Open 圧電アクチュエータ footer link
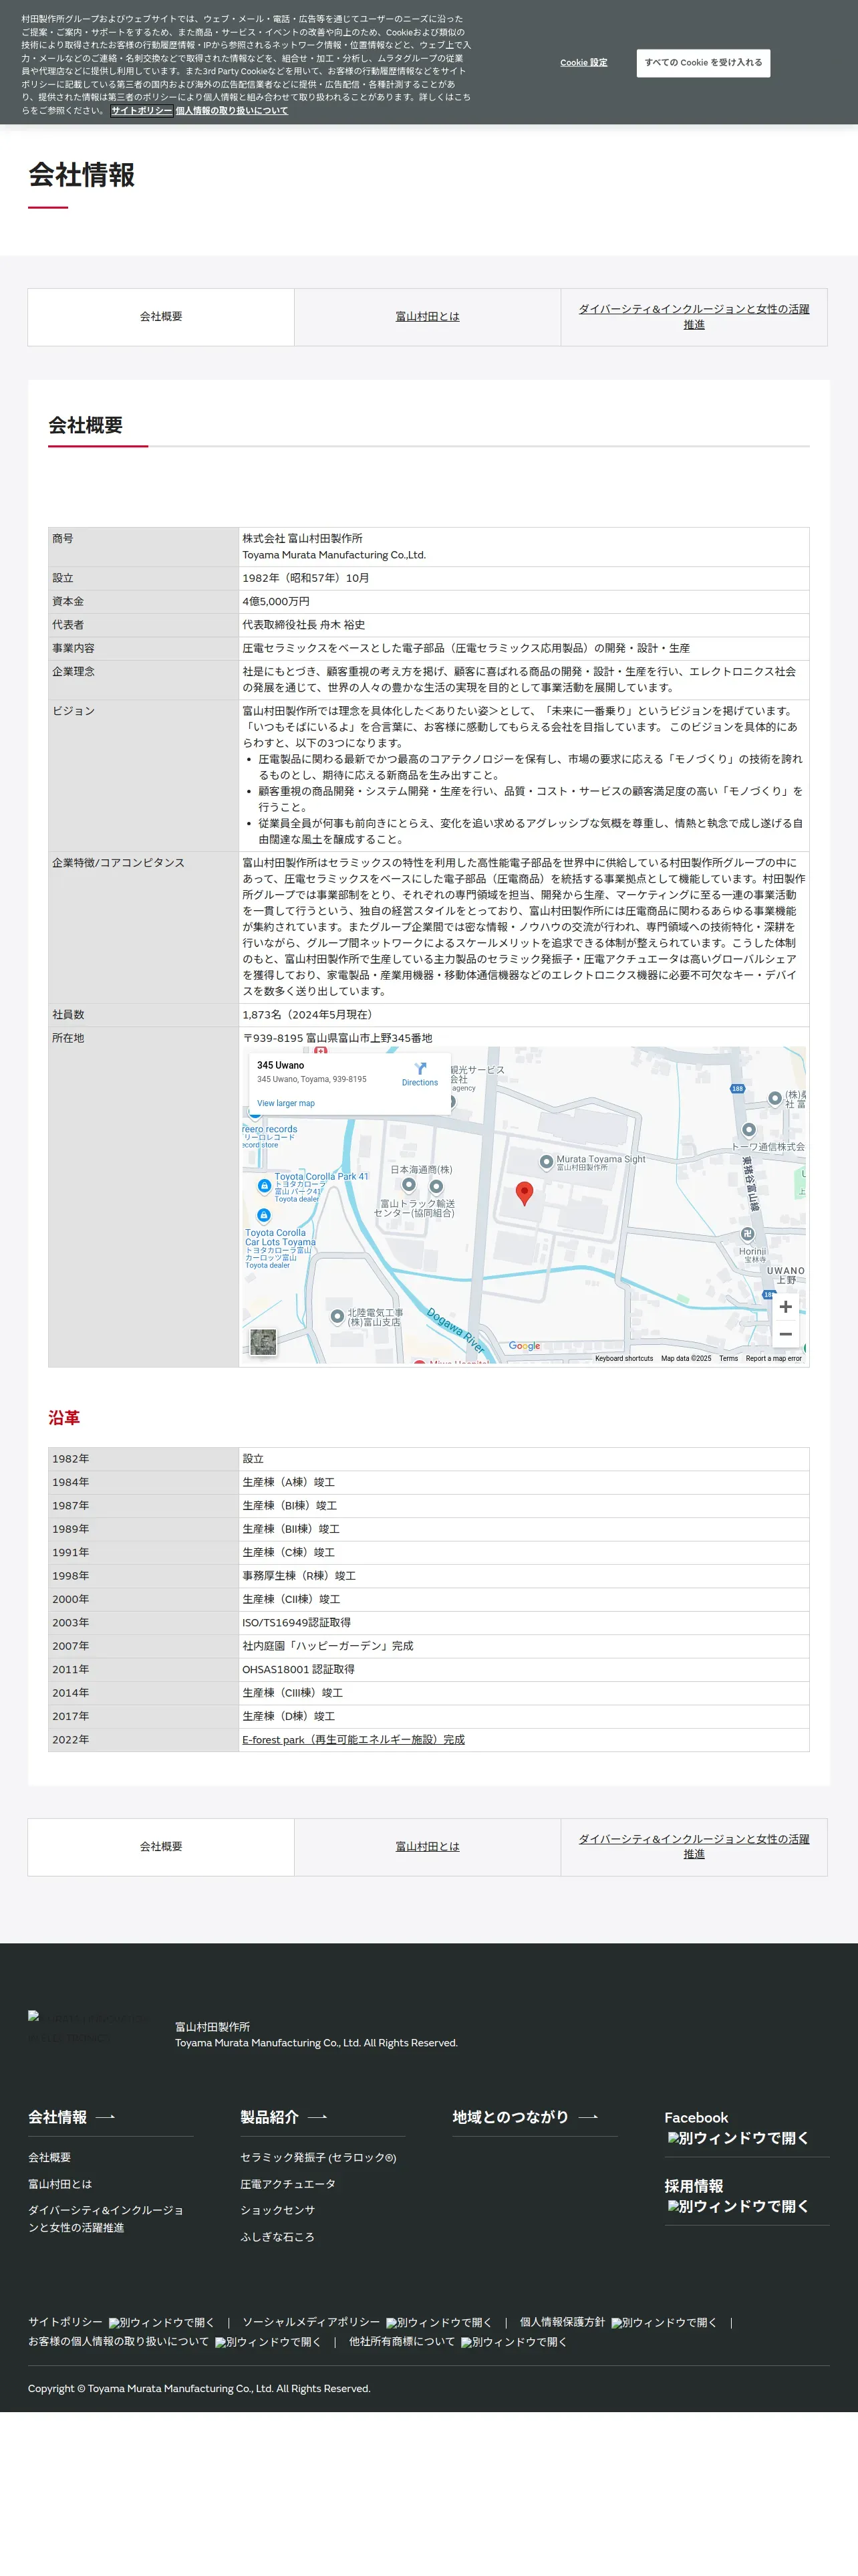 point(287,2184)
